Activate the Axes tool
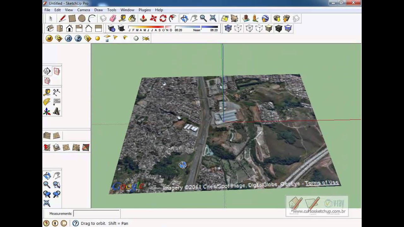 (x=47, y=112)
